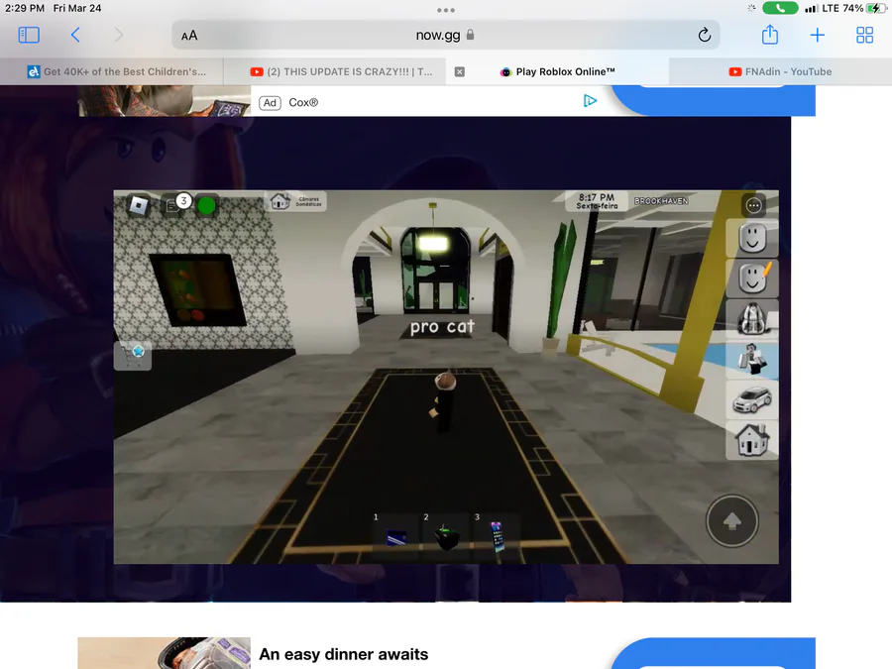892x669 pixels.
Task: Switch to Get 40K+ Best Children's tab
Action: pos(117,71)
